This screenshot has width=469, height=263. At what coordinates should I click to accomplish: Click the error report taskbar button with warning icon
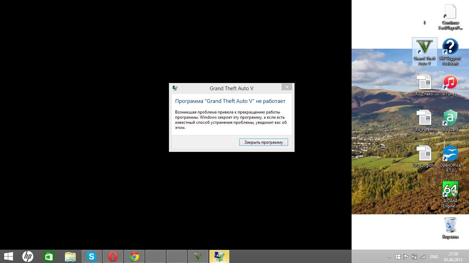(x=219, y=256)
